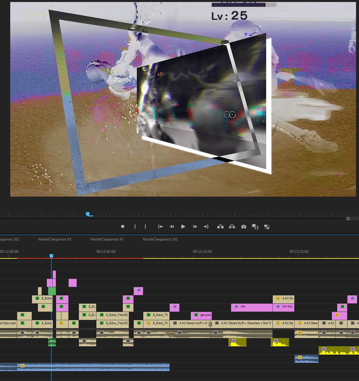Open the partially visible Sequence 102 tab
The width and height of the screenshot is (359, 381).
point(10,239)
